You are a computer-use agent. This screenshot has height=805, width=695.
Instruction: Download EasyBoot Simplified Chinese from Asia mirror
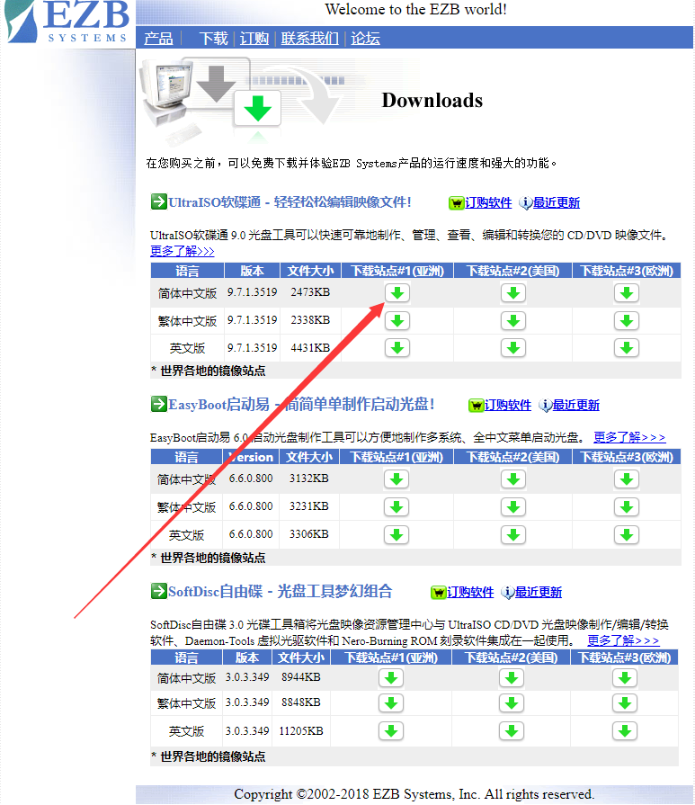point(397,479)
